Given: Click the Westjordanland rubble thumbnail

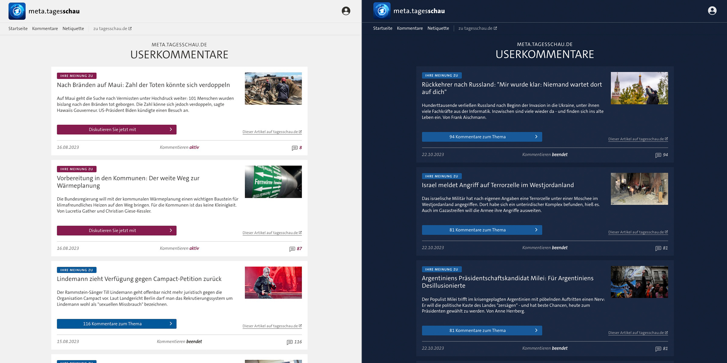Looking at the screenshot, I should pyautogui.click(x=639, y=189).
